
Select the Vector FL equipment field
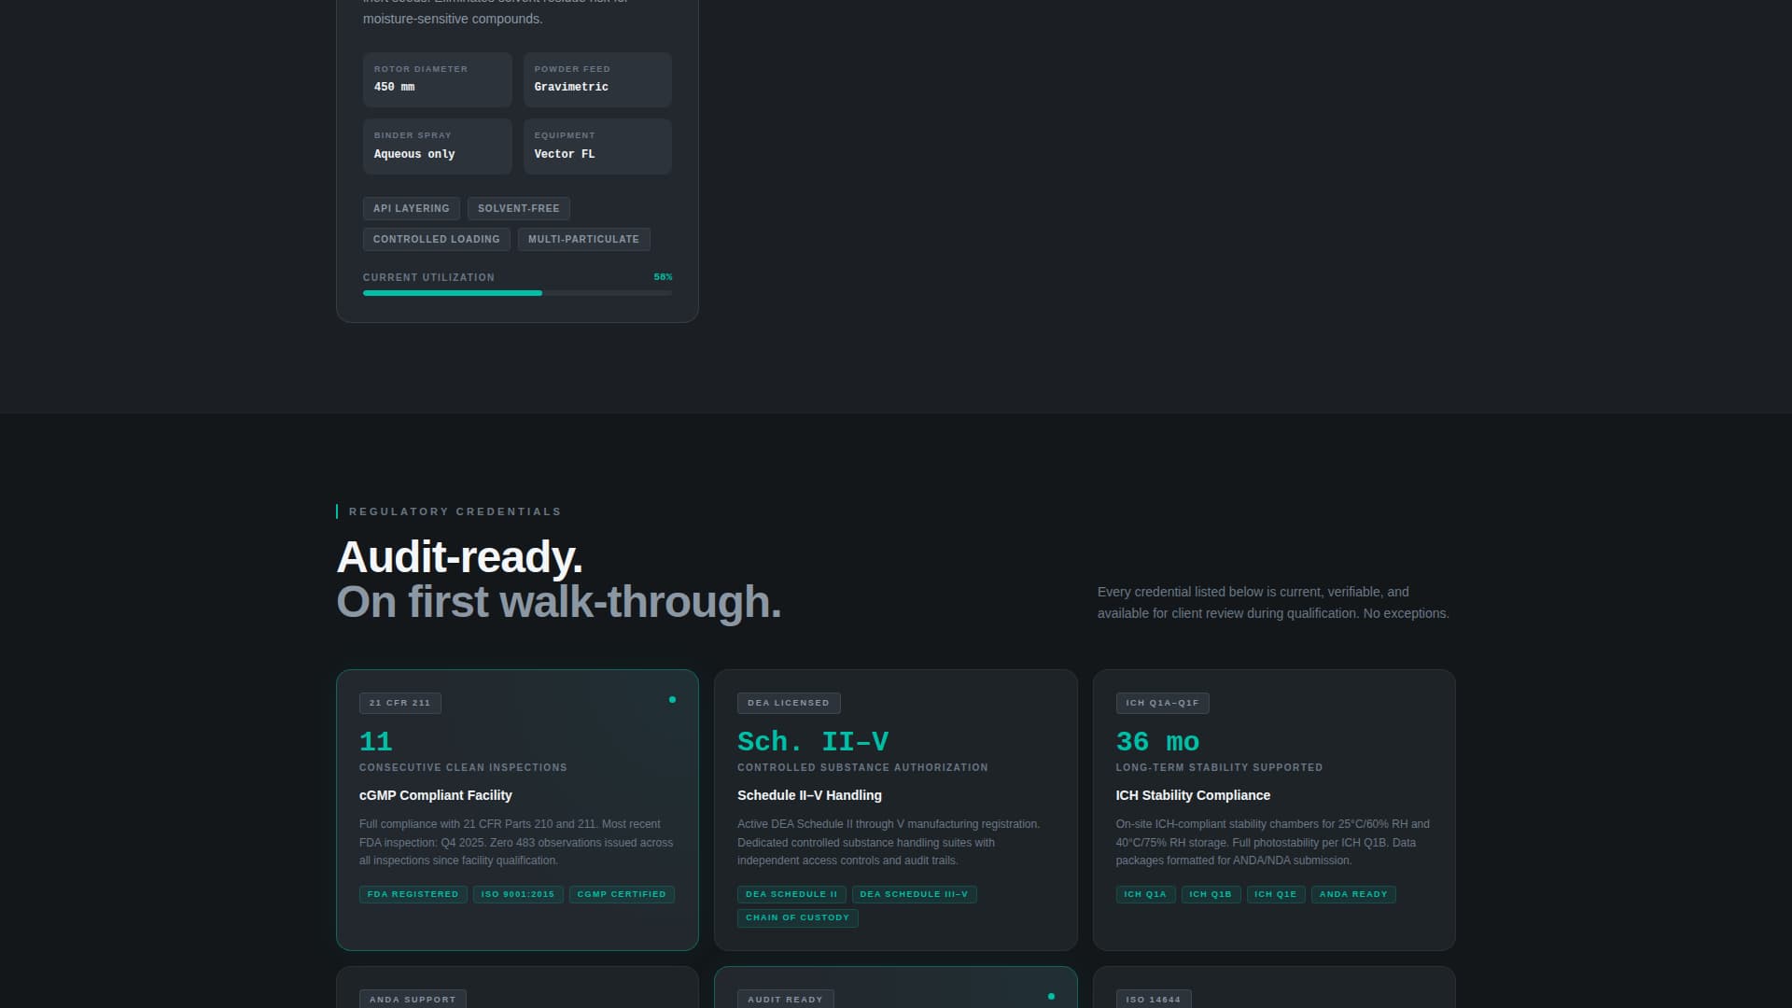(597, 146)
